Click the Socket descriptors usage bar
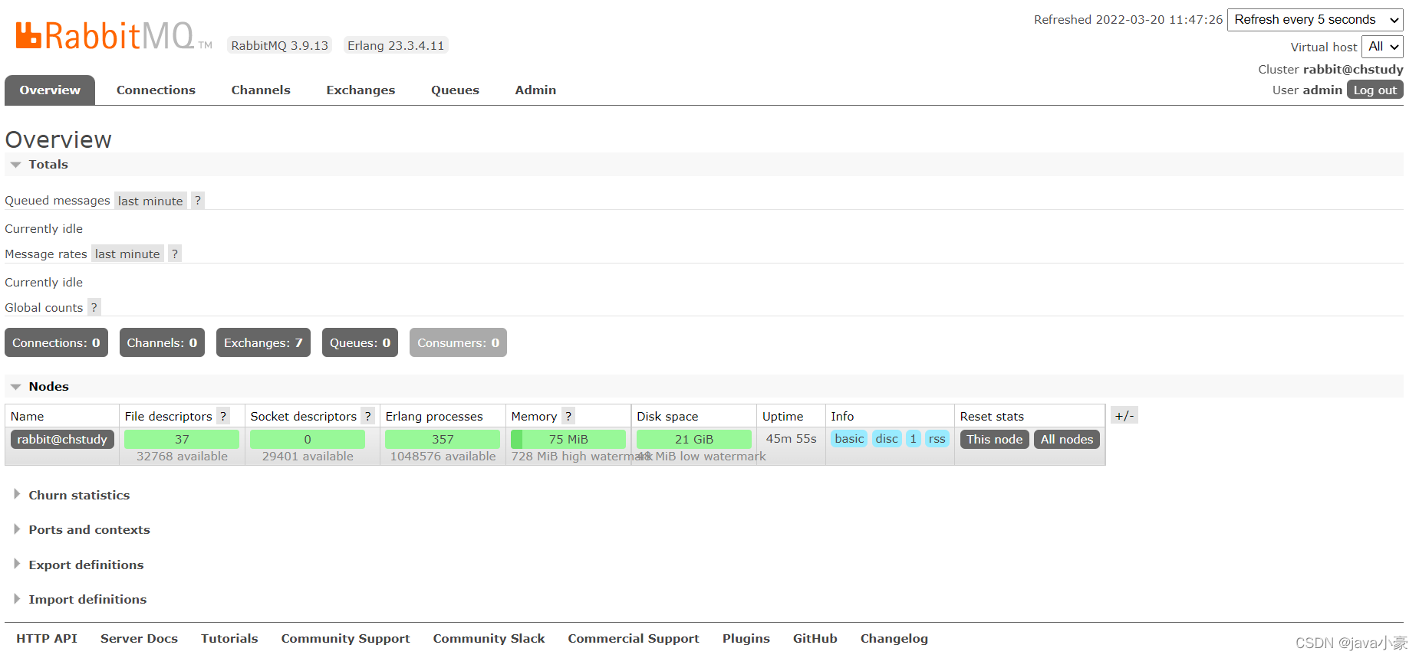This screenshot has height=658, width=1419. tap(308, 439)
